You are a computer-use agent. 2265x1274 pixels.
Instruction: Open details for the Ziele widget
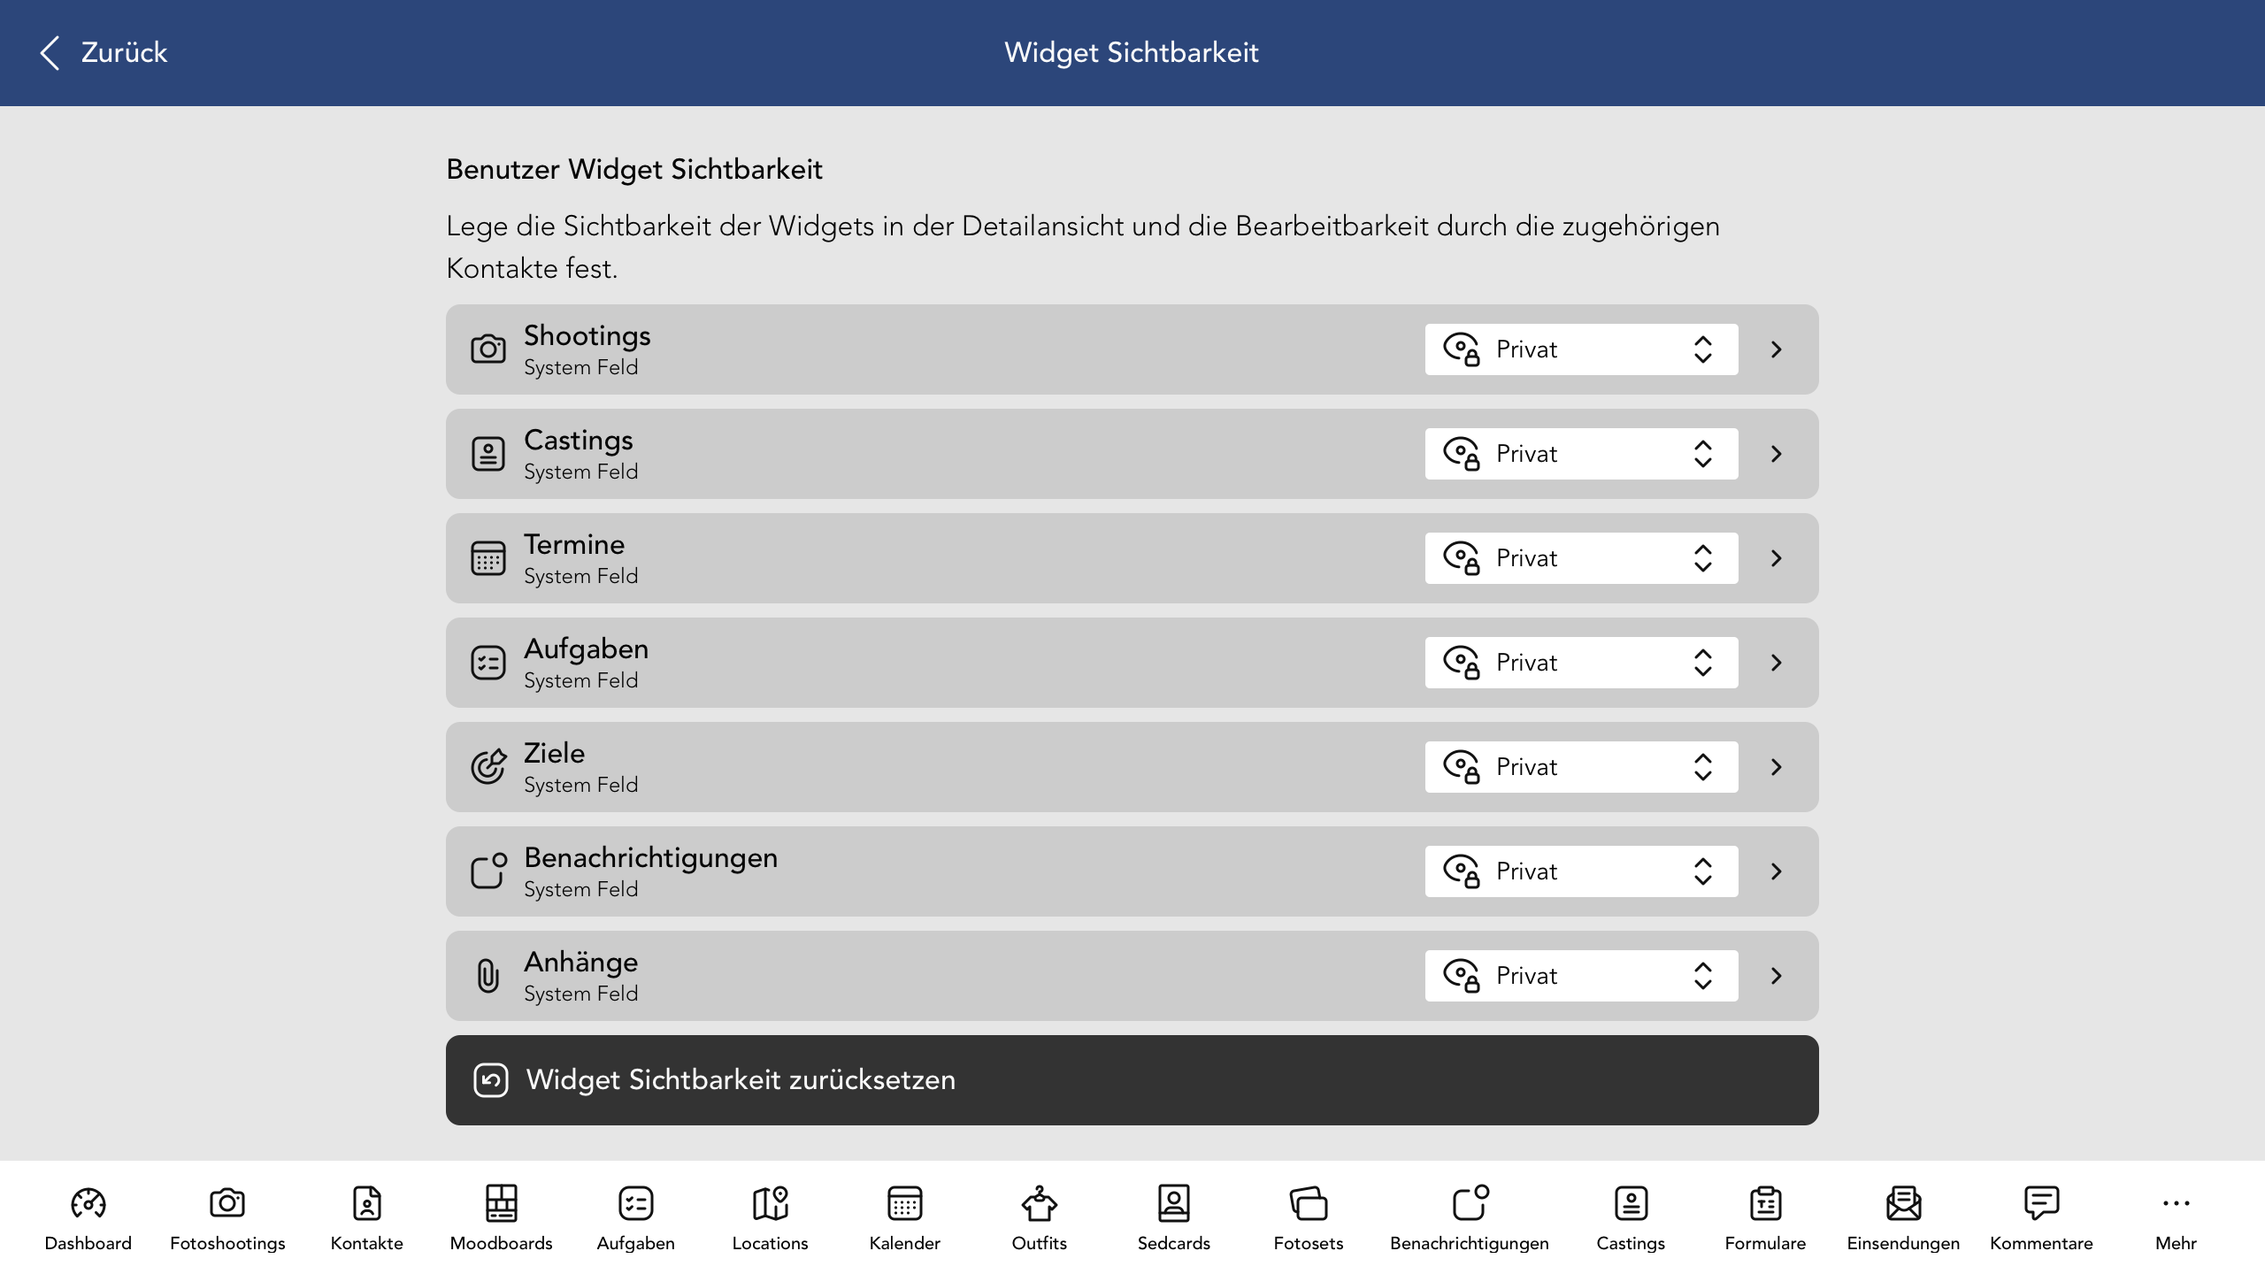pyautogui.click(x=1775, y=766)
